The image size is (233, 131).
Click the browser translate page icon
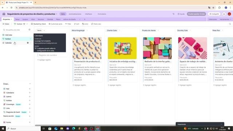coord(209,8)
